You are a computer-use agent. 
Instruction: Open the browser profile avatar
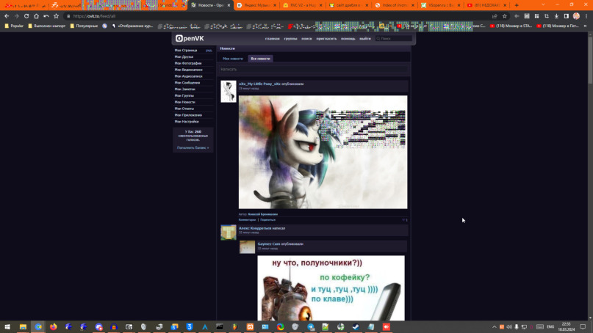pos(576,16)
